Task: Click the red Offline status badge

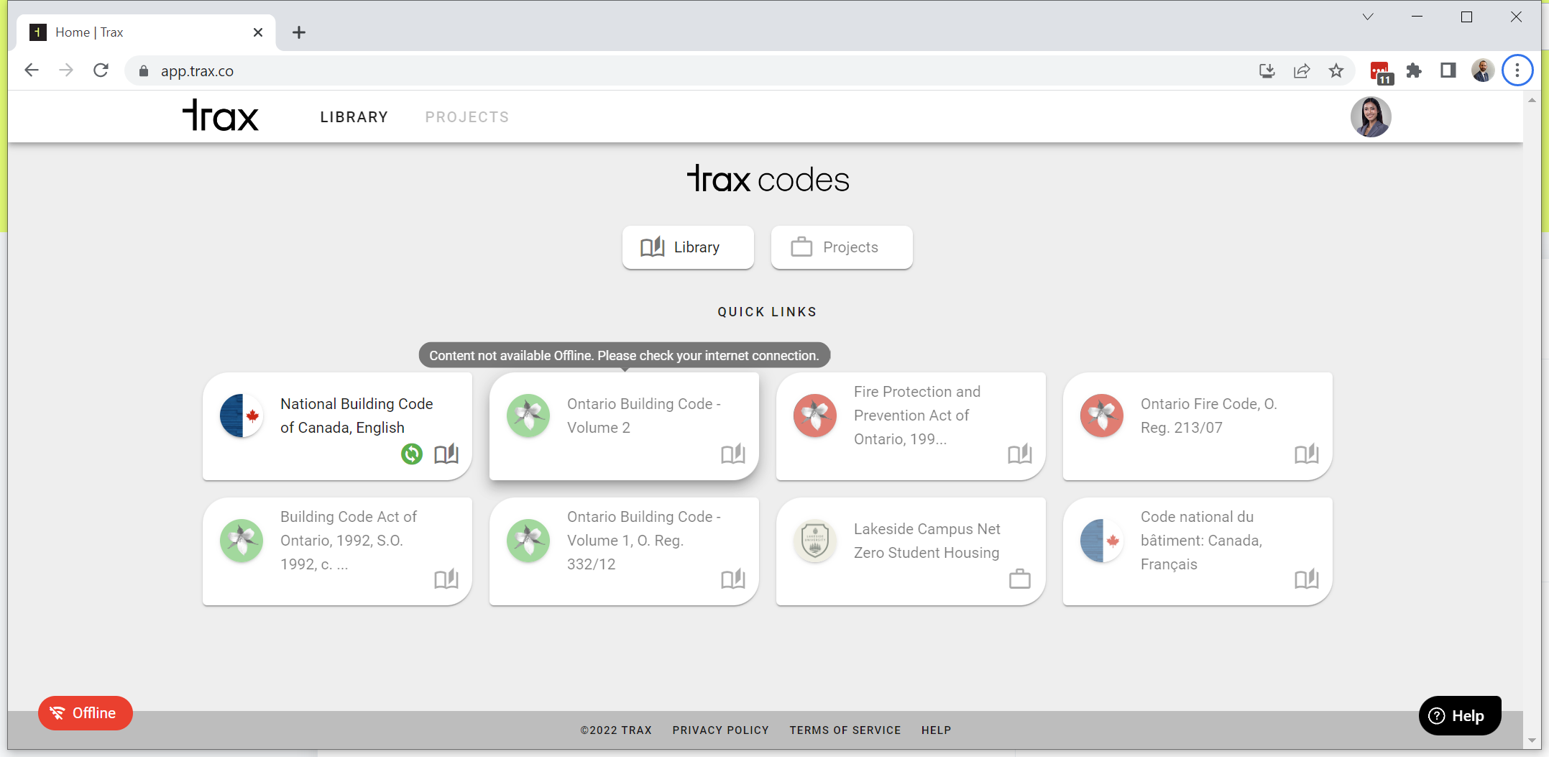Action: pyautogui.click(x=85, y=713)
